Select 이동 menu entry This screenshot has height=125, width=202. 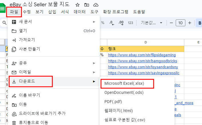click(x=54, y=104)
